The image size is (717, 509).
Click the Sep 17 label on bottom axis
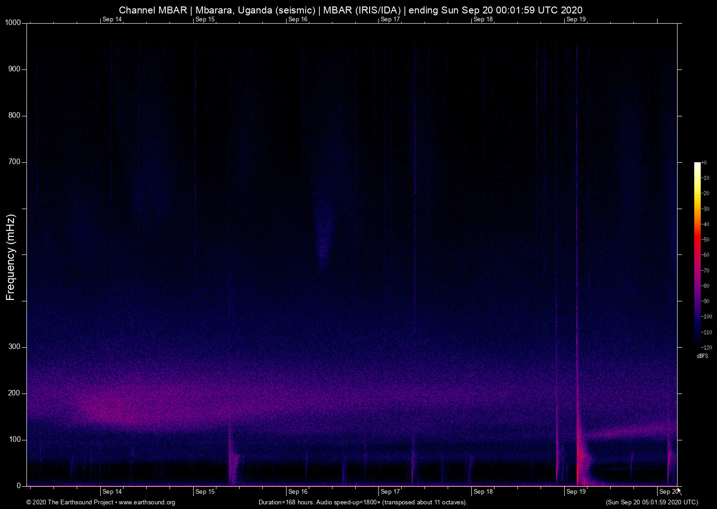[x=390, y=492]
